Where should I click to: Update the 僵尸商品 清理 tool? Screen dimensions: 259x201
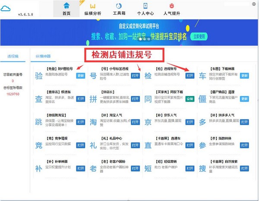tap(244, 99)
